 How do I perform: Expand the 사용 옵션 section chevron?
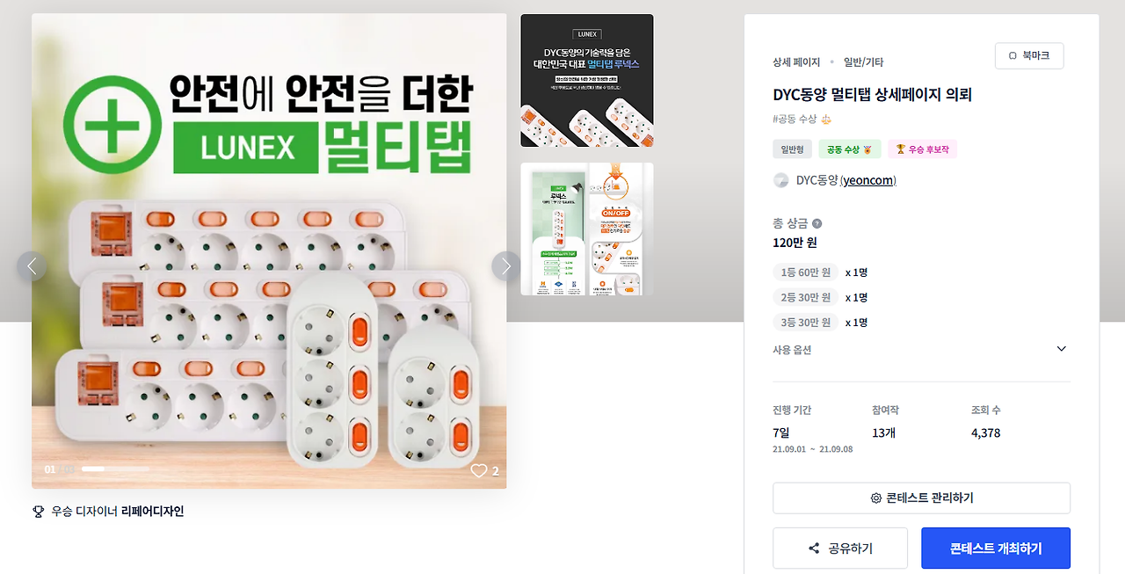click(1061, 349)
